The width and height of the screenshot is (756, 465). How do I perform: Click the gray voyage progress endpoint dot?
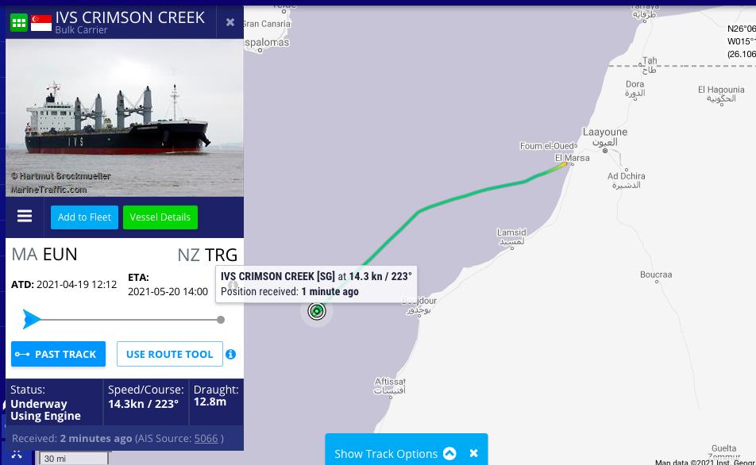pyautogui.click(x=221, y=320)
